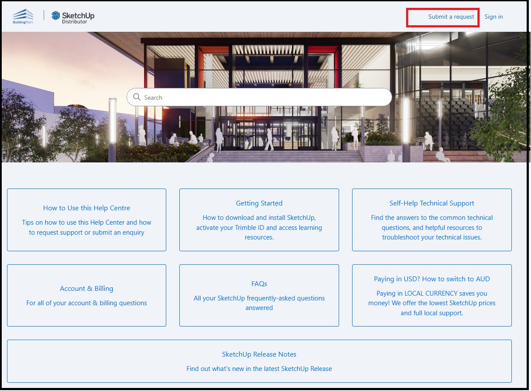Screen dimensions: 531x391
Task: Open How to Use this Help Centre title
Action: point(87,208)
